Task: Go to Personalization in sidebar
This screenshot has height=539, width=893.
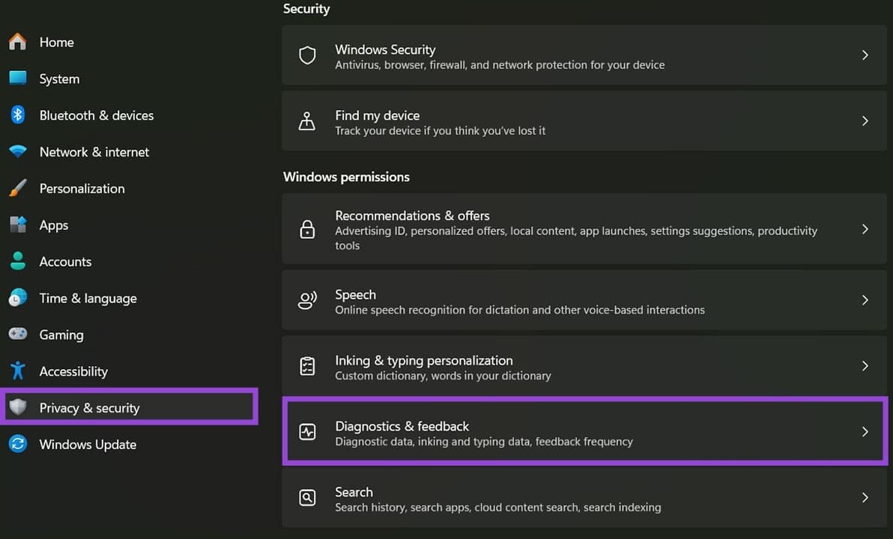Action: coord(82,189)
